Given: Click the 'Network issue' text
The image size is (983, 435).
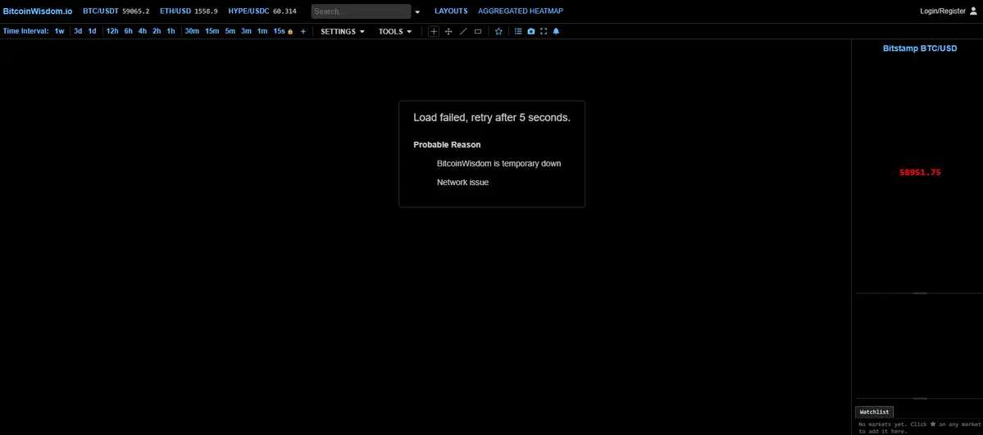Looking at the screenshot, I should click(462, 183).
